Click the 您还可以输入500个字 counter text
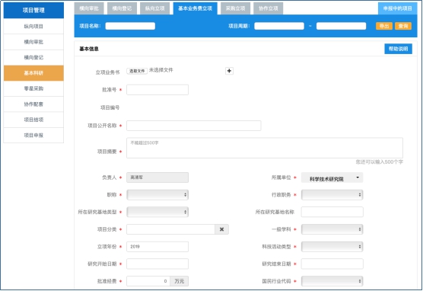 point(379,161)
